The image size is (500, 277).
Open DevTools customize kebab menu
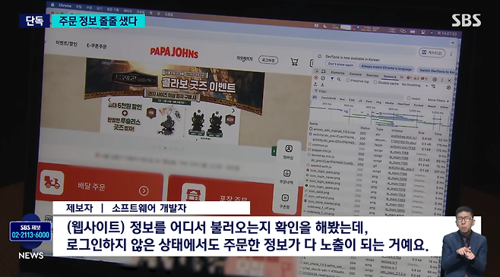point(442,80)
